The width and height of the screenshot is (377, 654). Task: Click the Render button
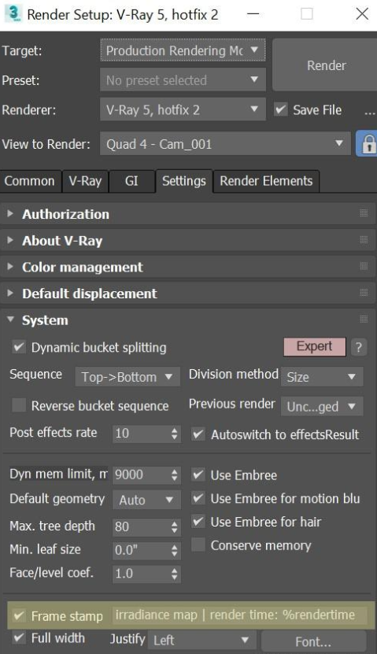(x=326, y=65)
